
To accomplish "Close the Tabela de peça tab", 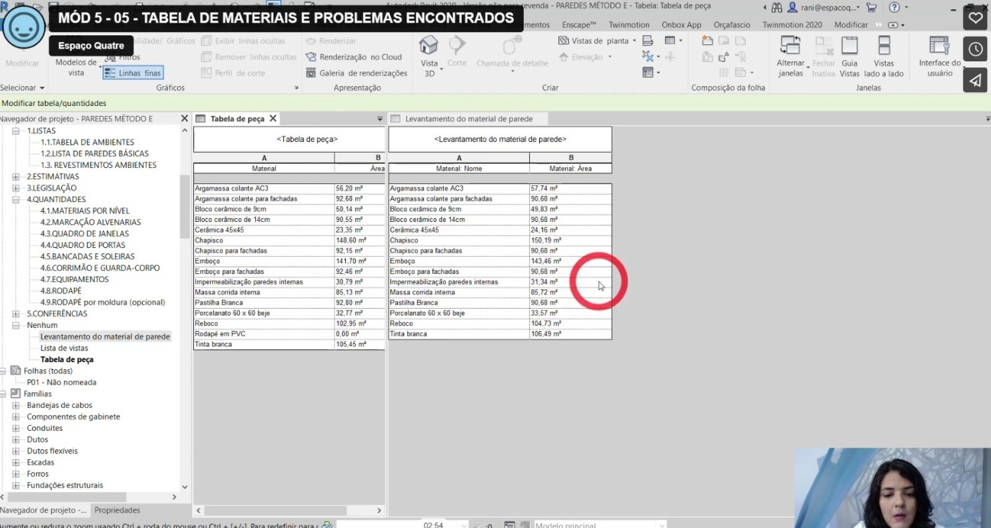I will click(273, 119).
